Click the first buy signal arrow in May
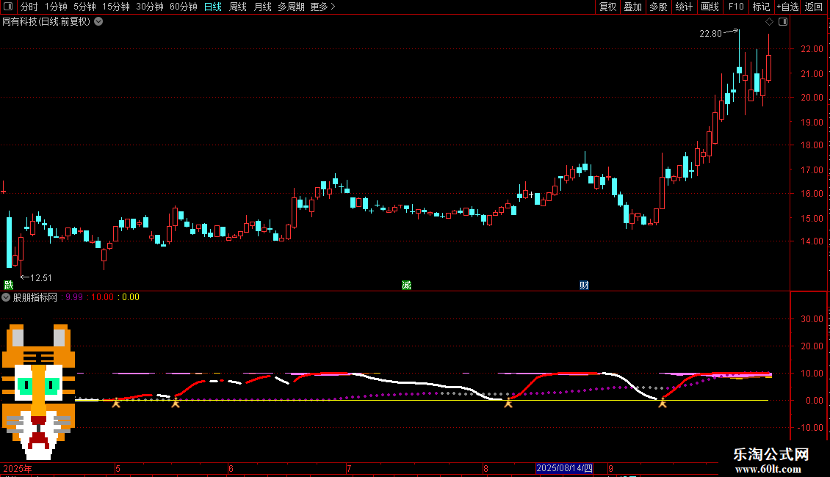The width and height of the screenshot is (830, 477). click(116, 404)
